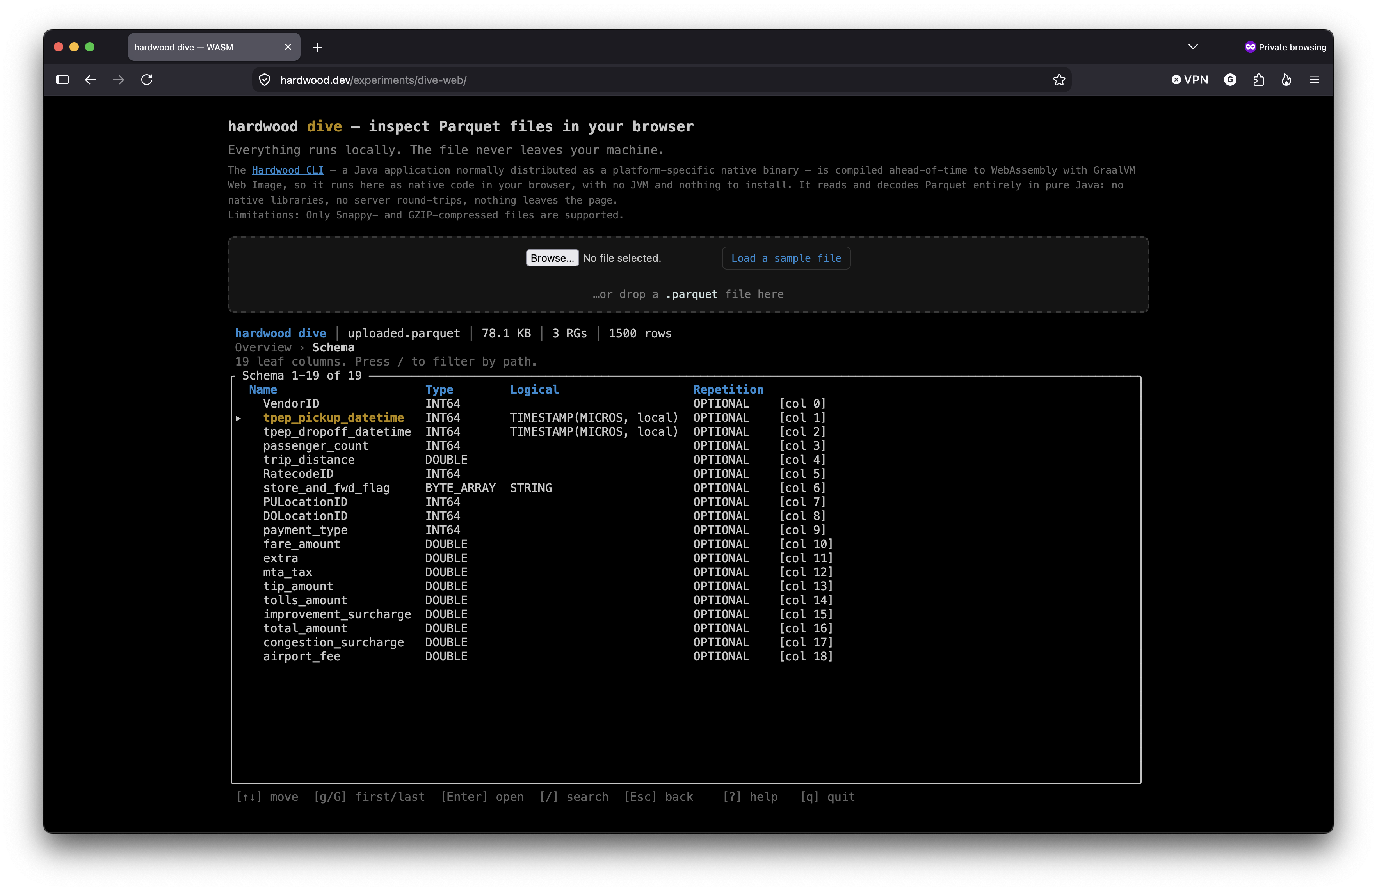Select the airport_fee row
Image resolution: width=1377 pixels, height=891 pixels.
(686, 657)
